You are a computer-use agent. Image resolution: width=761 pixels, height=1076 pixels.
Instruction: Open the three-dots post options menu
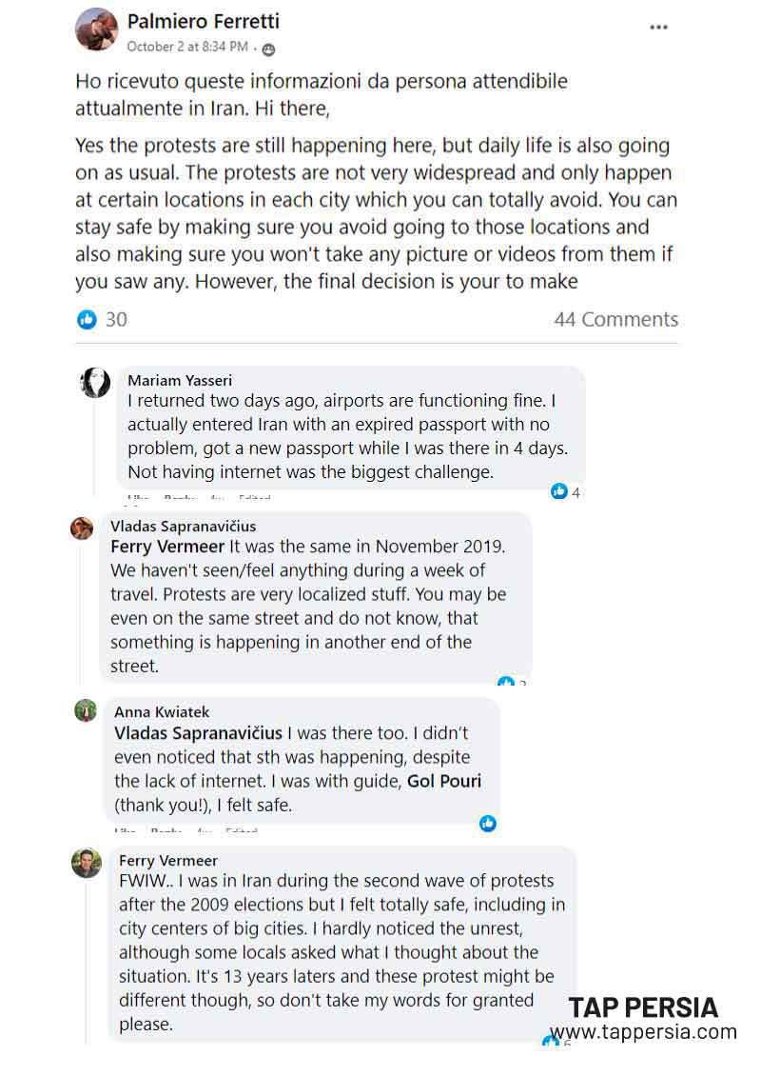658,28
